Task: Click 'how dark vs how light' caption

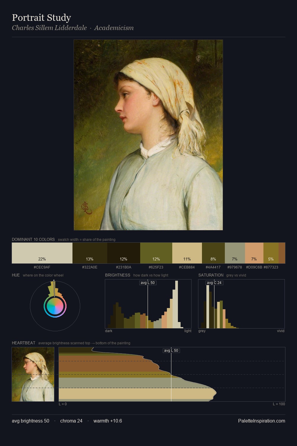Action: pos(151,275)
